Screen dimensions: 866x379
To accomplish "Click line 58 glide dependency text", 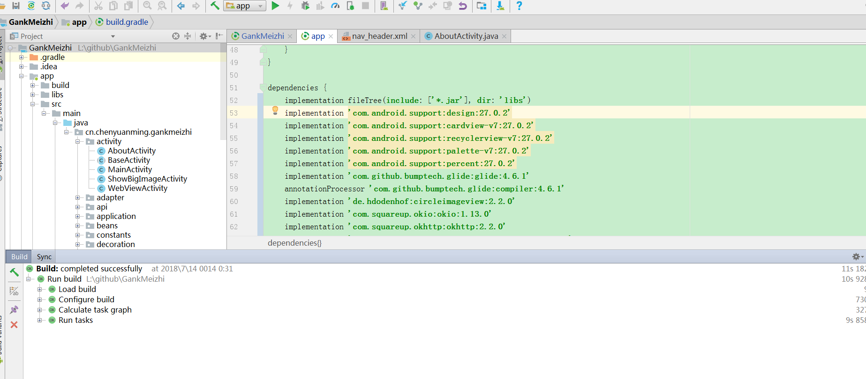I will (x=407, y=176).
